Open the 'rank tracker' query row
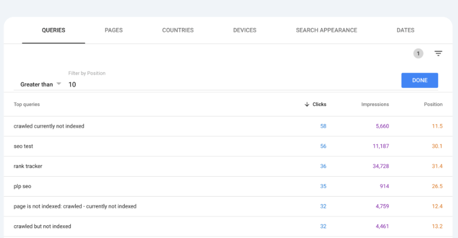Image resolution: width=458 pixels, height=238 pixels. (28, 166)
